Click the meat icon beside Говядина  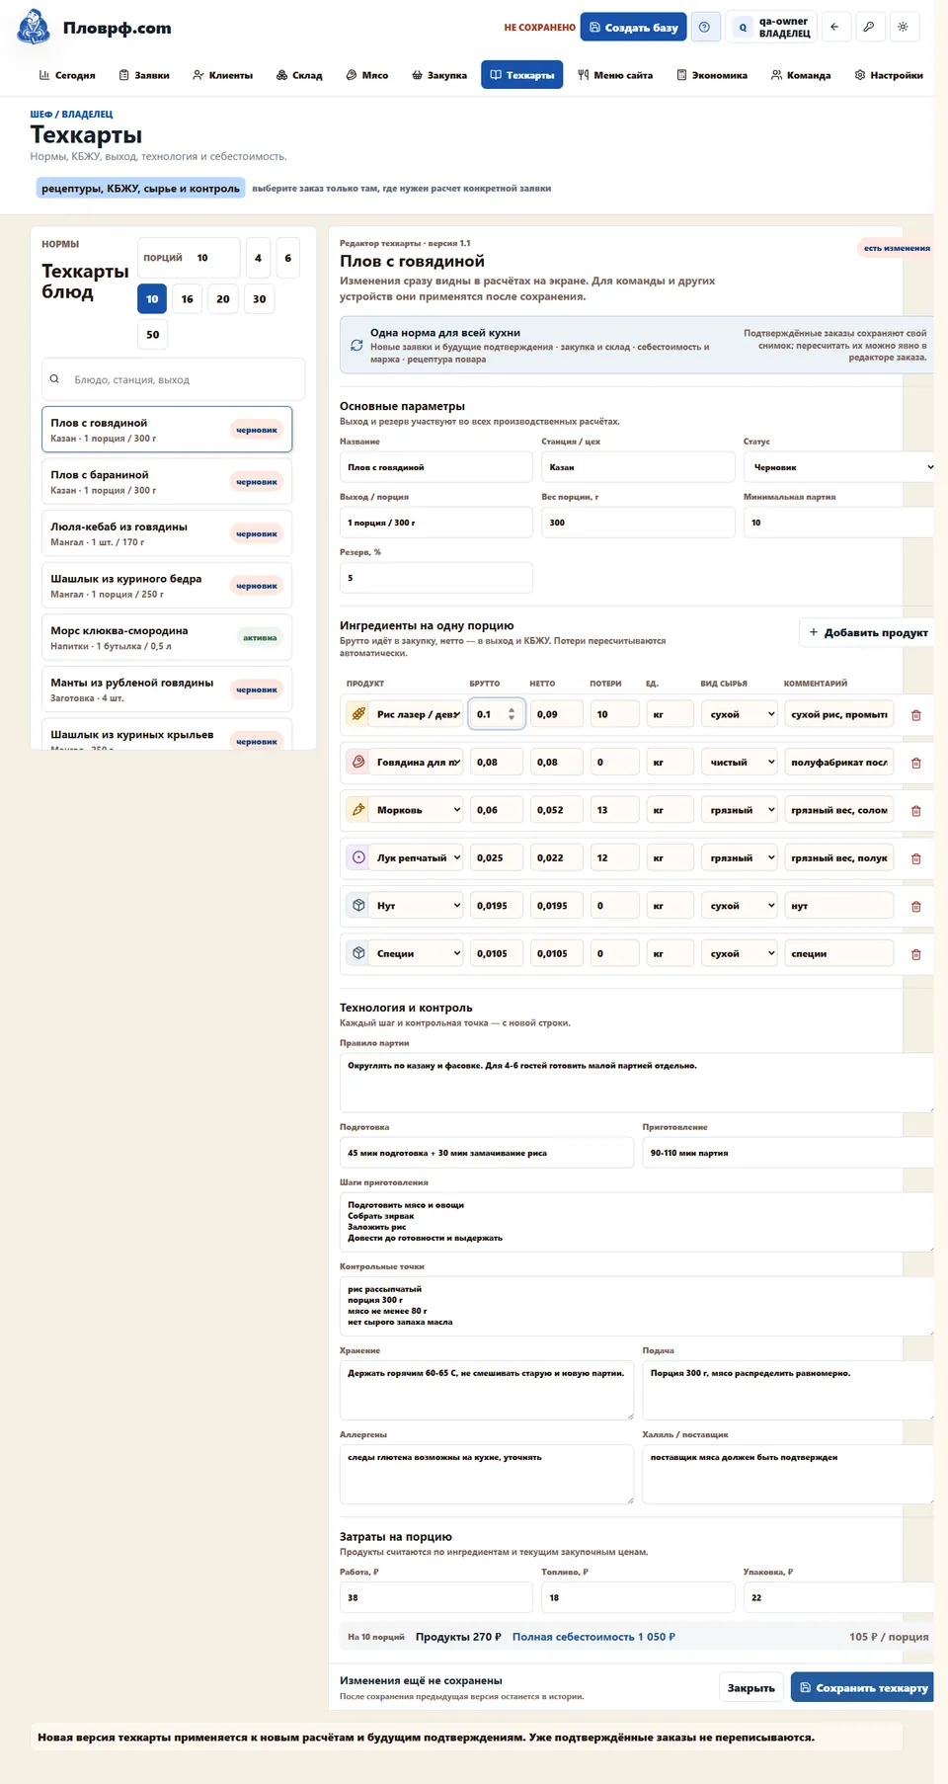[358, 762]
